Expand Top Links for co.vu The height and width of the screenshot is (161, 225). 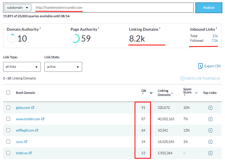[211, 142]
